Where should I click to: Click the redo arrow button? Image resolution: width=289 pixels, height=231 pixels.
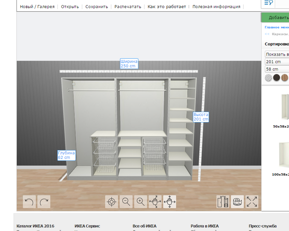click(44, 202)
